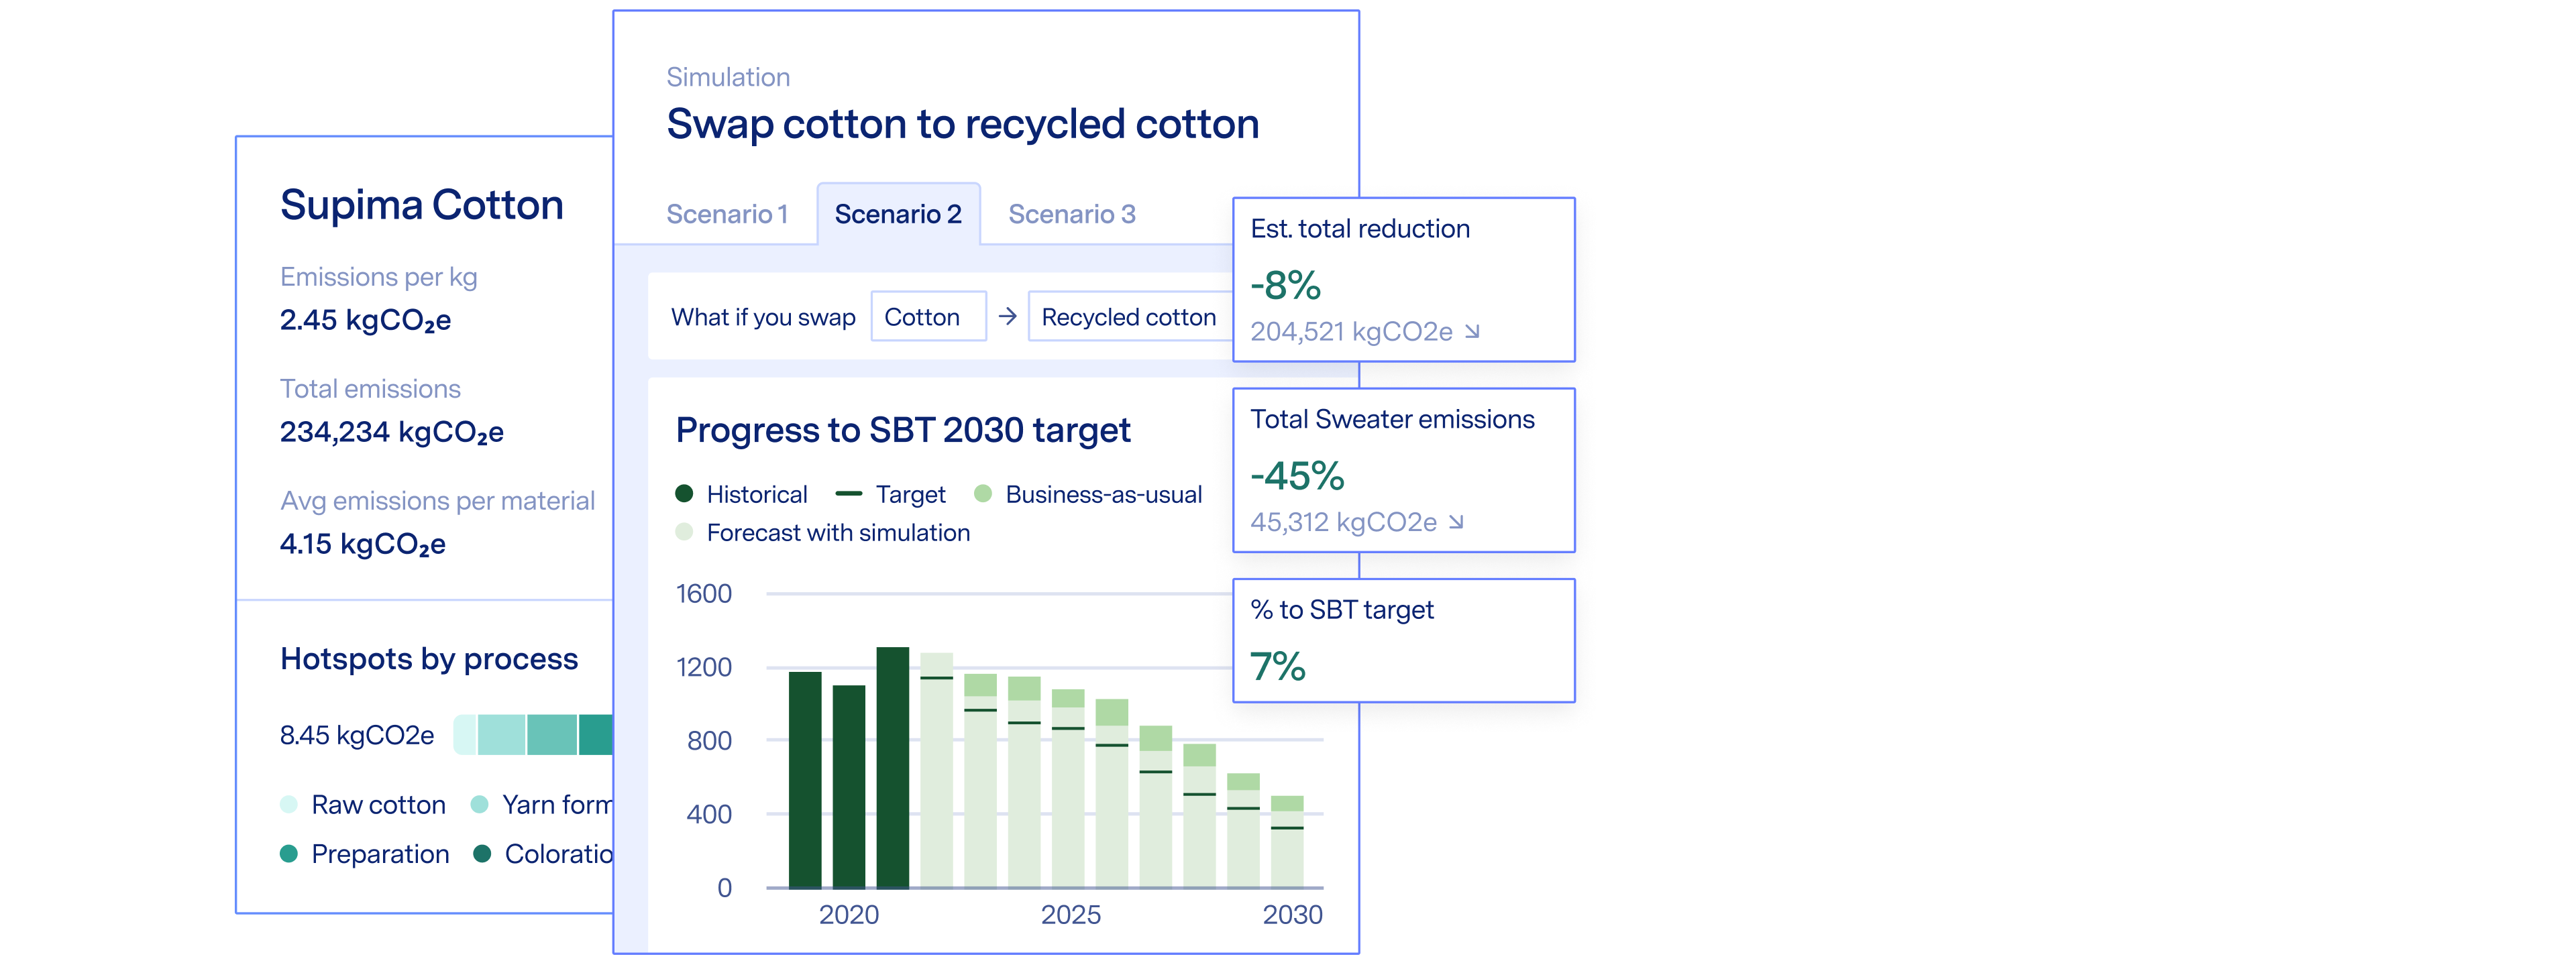
Task: Click the darkest teal hotspot bar segment
Action: point(596,735)
